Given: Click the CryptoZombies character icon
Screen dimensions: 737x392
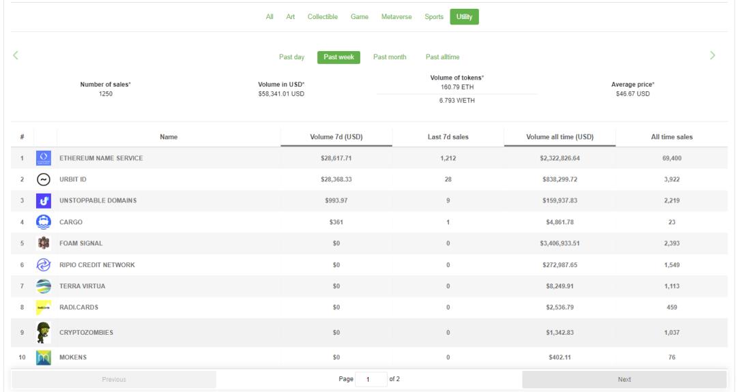Looking at the screenshot, I should 44,332.
